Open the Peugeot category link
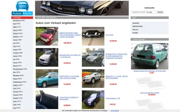The image size is (180, 112). 16,92
